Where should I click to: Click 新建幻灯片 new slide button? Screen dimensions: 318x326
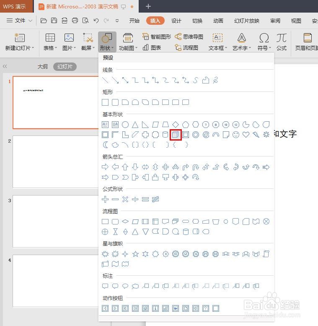(20, 42)
